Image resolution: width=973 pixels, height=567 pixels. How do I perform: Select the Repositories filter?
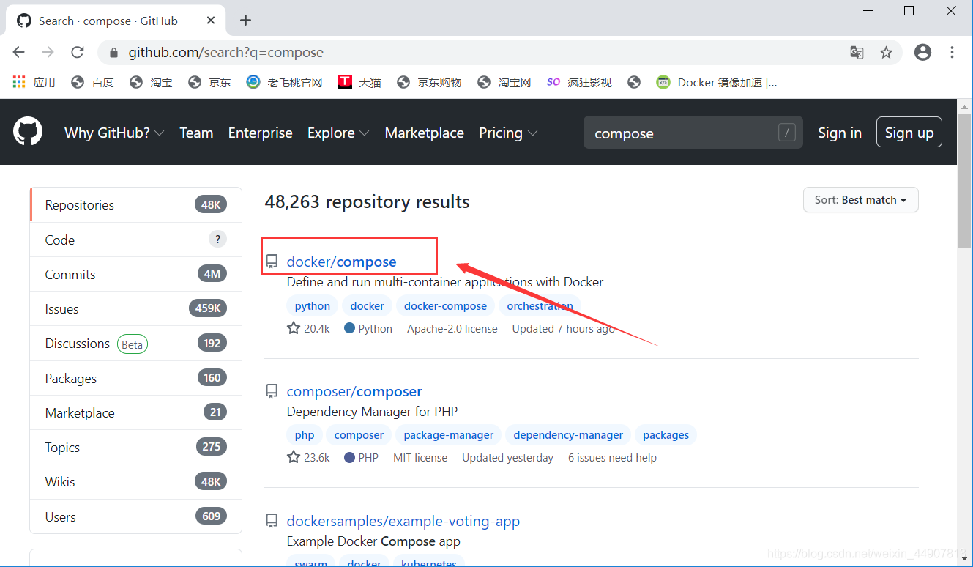pos(135,205)
